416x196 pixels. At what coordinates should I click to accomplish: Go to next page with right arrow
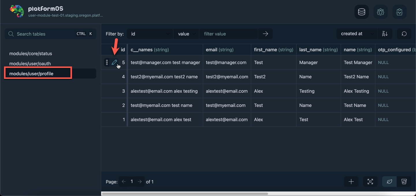[140, 181]
